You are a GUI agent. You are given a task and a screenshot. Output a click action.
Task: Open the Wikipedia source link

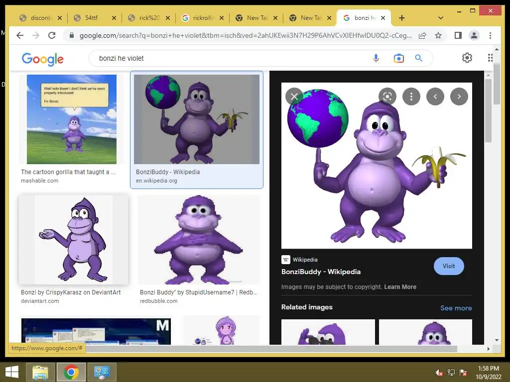(x=299, y=260)
